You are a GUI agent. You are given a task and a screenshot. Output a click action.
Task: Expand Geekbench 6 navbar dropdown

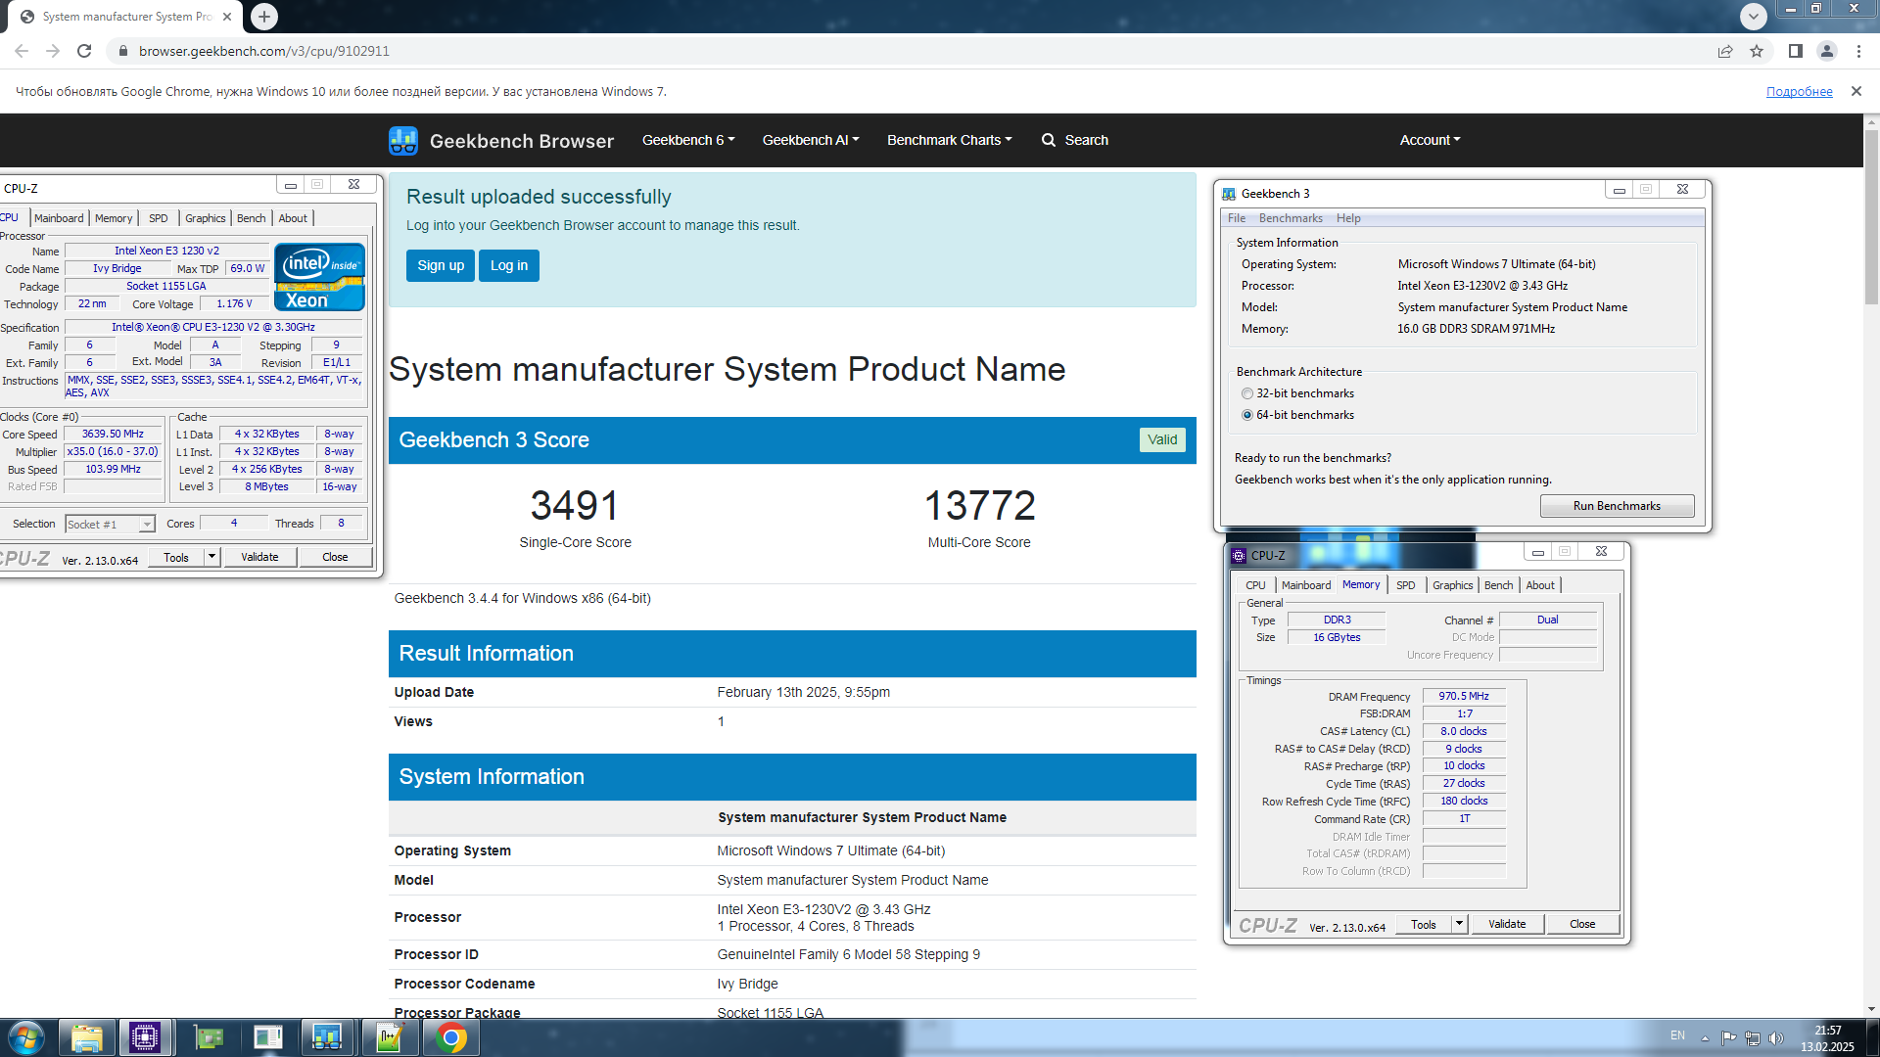[688, 140]
